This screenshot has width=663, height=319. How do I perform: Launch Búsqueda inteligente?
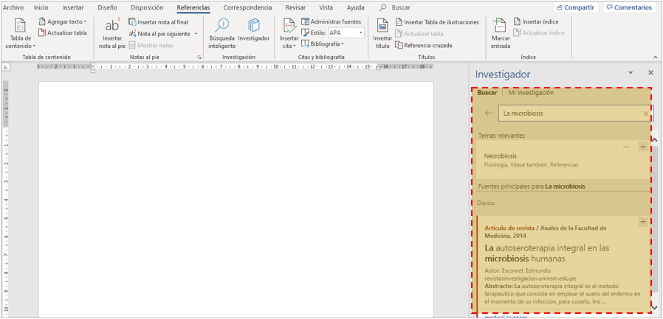click(221, 34)
